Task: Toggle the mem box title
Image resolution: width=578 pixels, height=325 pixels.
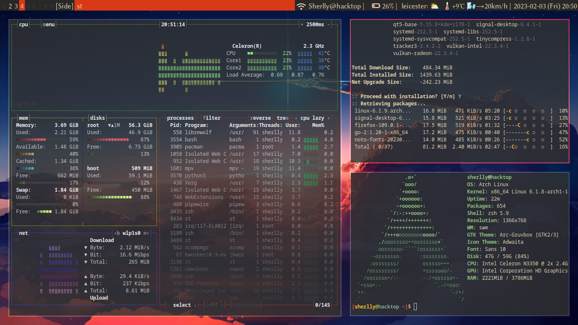Action: click(x=23, y=118)
